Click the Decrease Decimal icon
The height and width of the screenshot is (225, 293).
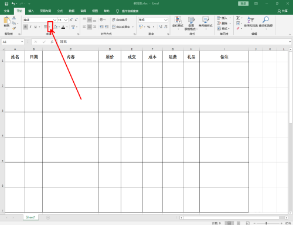point(166,27)
